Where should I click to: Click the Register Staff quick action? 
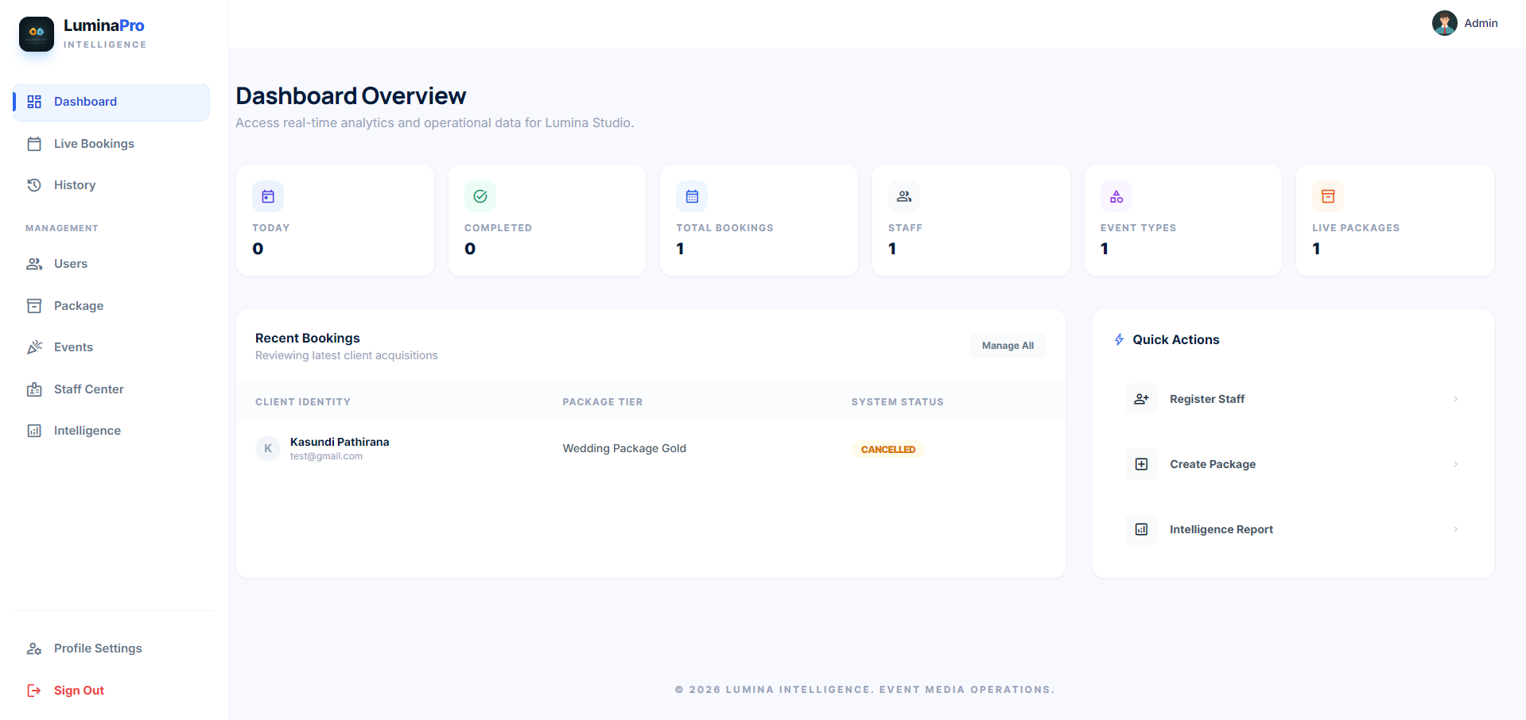click(x=1293, y=399)
